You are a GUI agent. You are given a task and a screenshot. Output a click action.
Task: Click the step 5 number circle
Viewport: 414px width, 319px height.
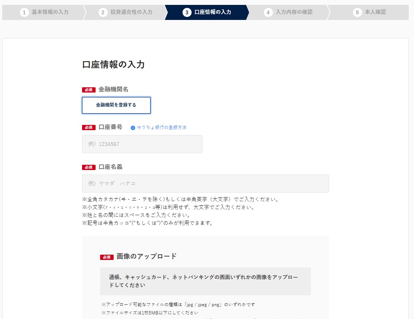tap(357, 12)
